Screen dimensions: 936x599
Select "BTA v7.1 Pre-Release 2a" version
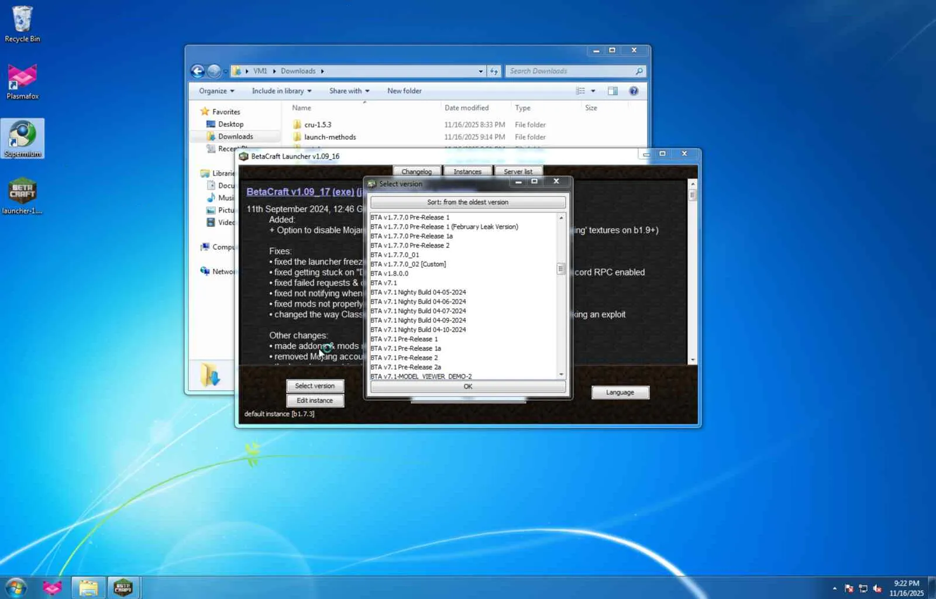pyautogui.click(x=405, y=367)
